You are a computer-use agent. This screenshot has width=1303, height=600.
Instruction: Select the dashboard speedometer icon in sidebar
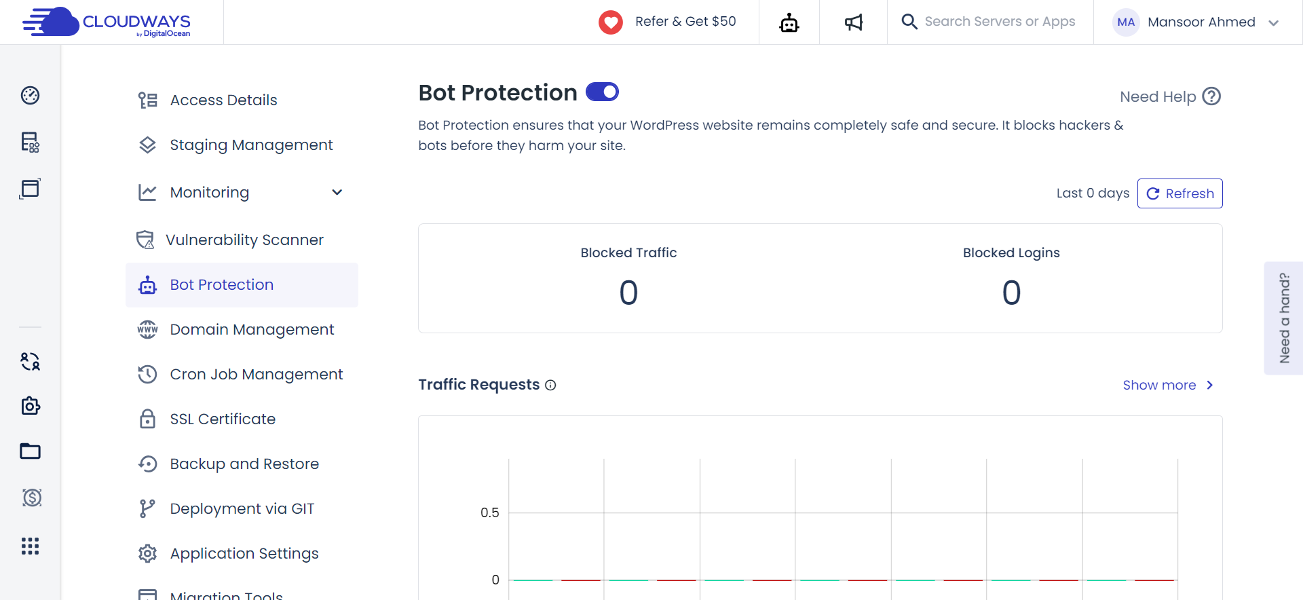(x=30, y=95)
